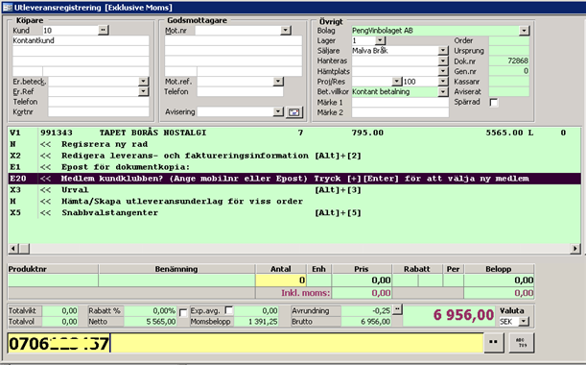Click the envelope icon beside Avisering
This screenshot has height=365, width=586.
click(x=294, y=112)
